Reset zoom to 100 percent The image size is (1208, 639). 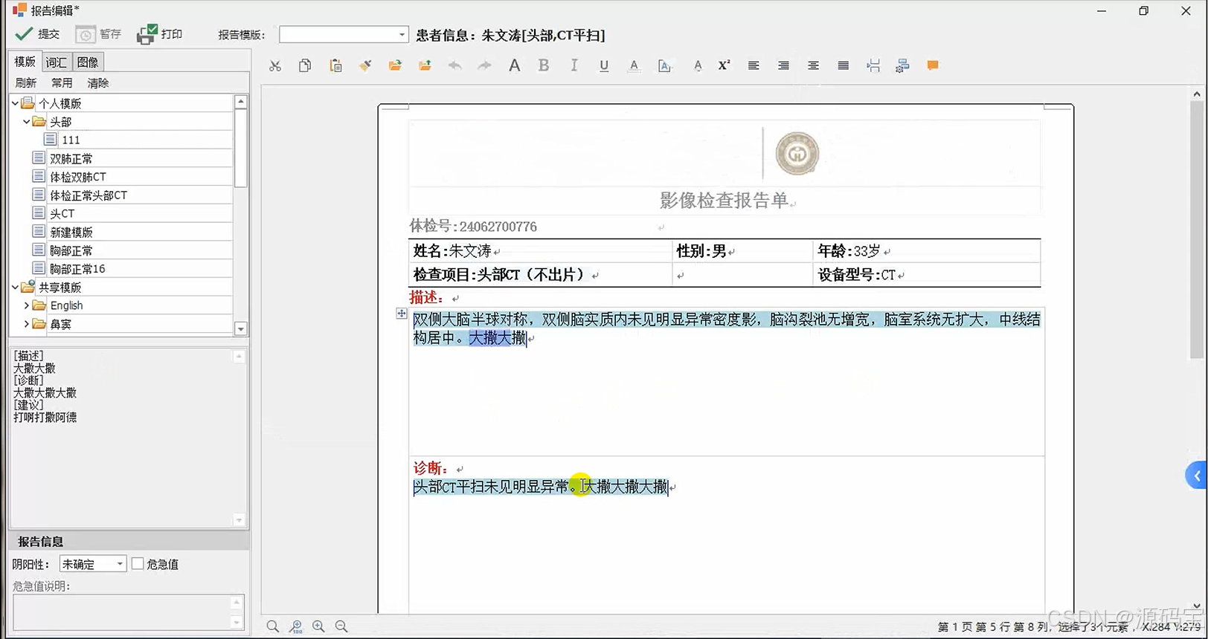(296, 626)
